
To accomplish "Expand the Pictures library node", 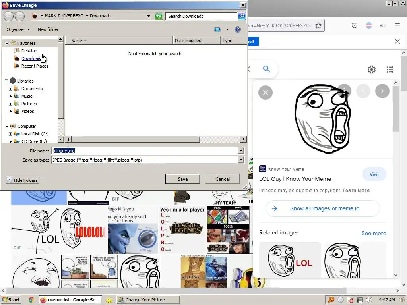I will tap(10, 104).
